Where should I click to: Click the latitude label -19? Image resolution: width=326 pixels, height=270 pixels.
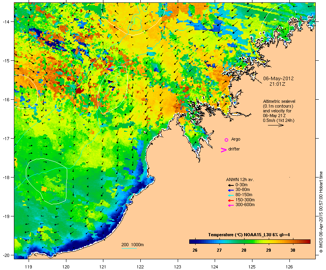(x=6, y=216)
